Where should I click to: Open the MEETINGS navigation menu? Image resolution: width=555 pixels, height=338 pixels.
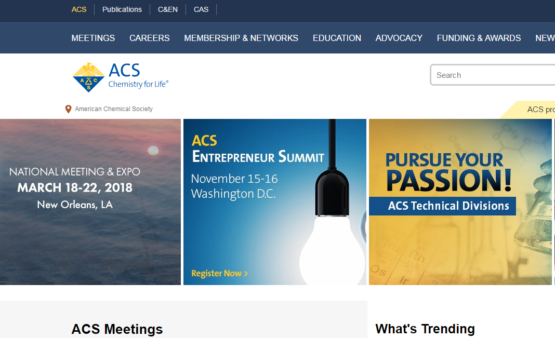93,38
